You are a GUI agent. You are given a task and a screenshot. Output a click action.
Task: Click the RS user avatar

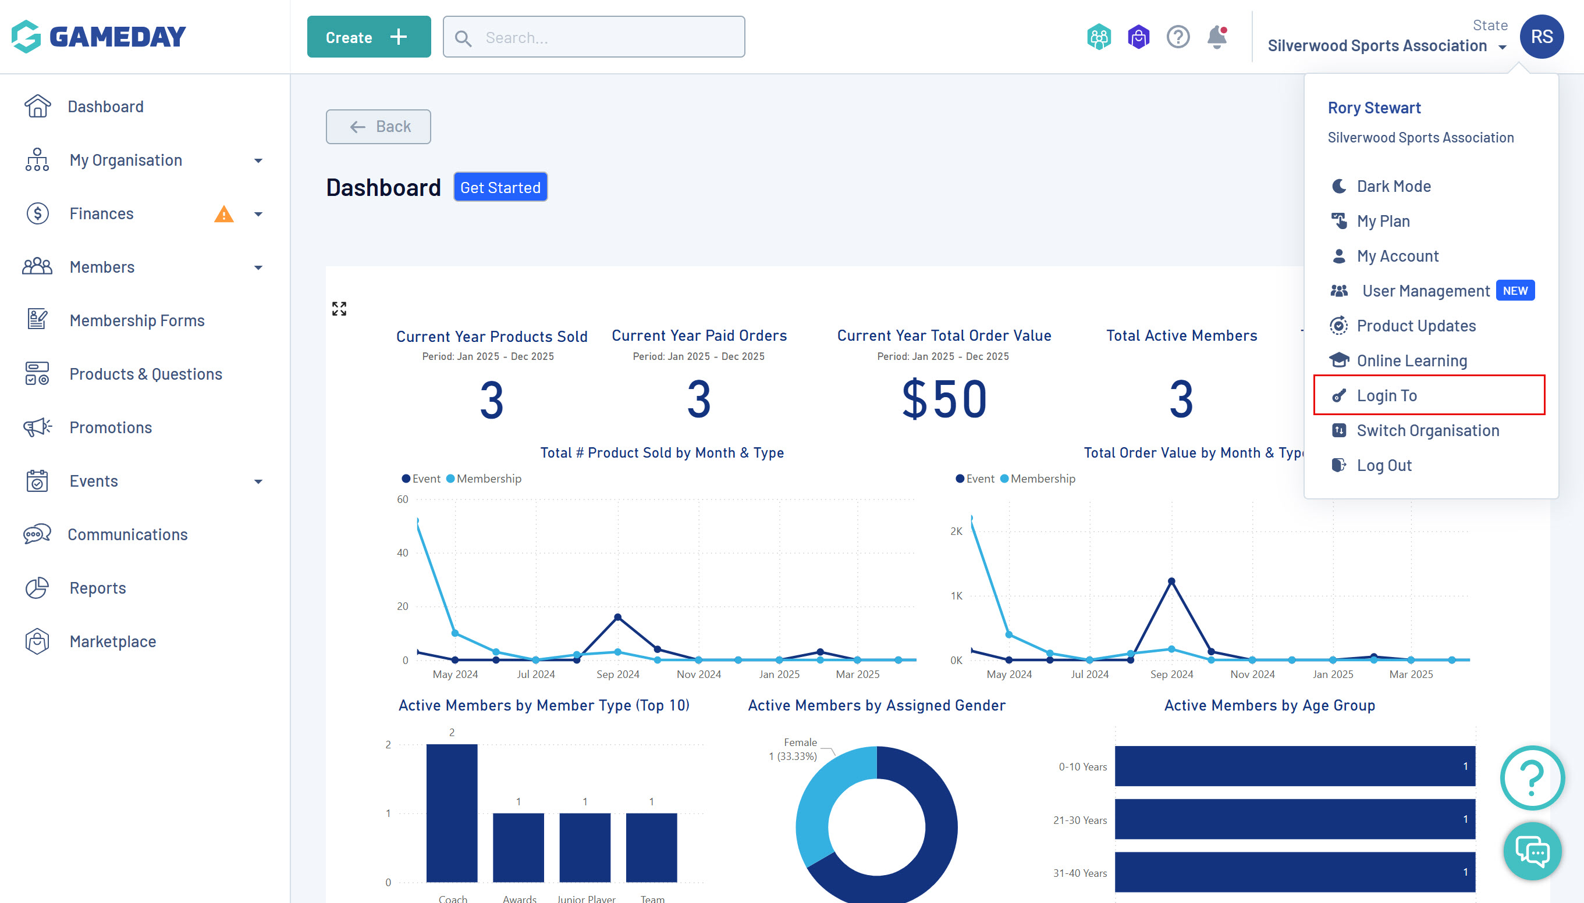click(x=1541, y=37)
